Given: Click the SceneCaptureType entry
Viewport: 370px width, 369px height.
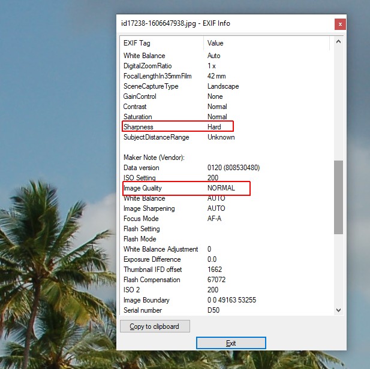Looking at the screenshot, I should 151,86.
